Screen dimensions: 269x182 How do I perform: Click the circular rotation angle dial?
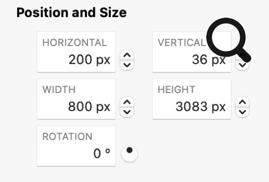coord(130,154)
